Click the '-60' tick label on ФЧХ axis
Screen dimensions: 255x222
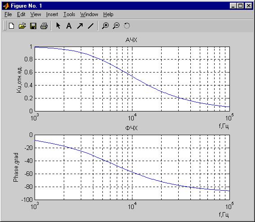click(x=28, y=174)
